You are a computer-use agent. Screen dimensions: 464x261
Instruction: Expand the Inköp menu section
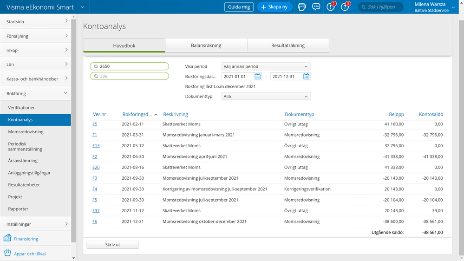coord(35,50)
